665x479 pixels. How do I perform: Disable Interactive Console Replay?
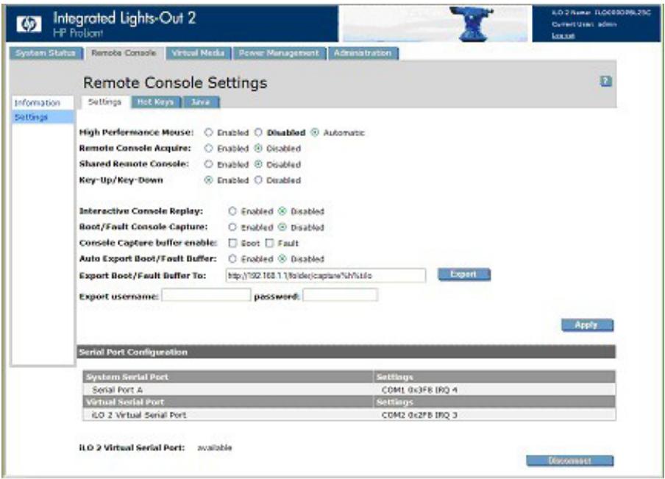(282, 211)
